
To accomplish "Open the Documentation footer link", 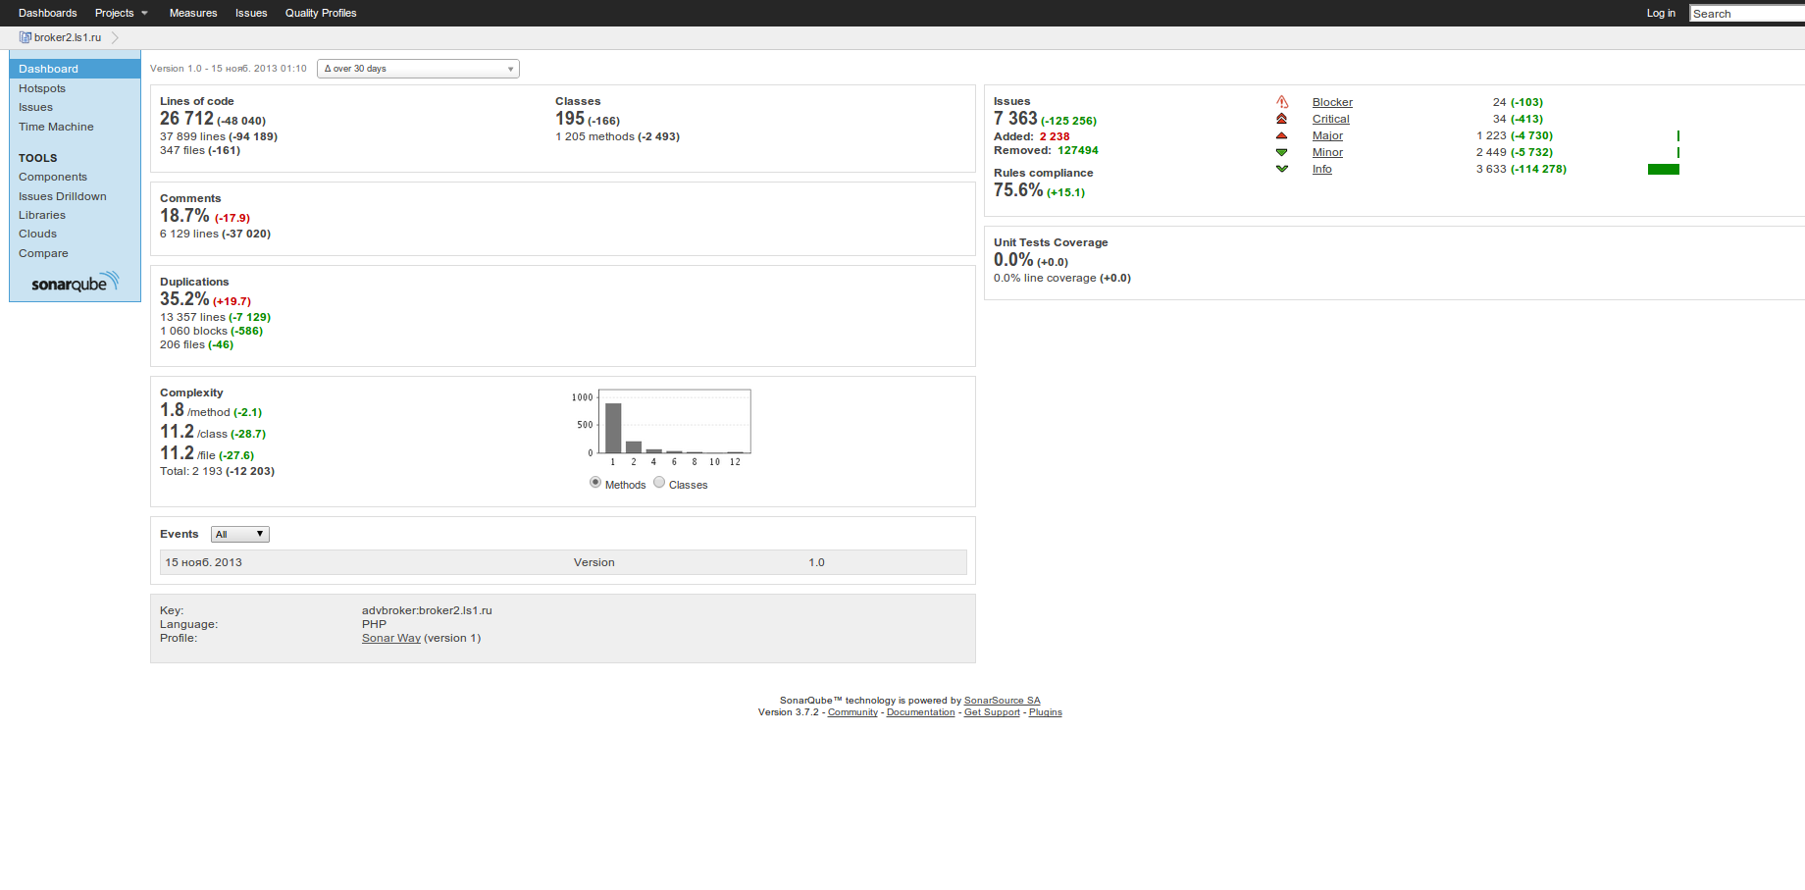I will tap(921, 712).
